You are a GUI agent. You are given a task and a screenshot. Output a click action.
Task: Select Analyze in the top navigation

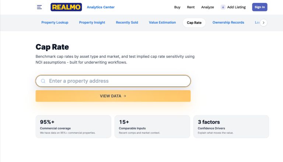point(207,7)
